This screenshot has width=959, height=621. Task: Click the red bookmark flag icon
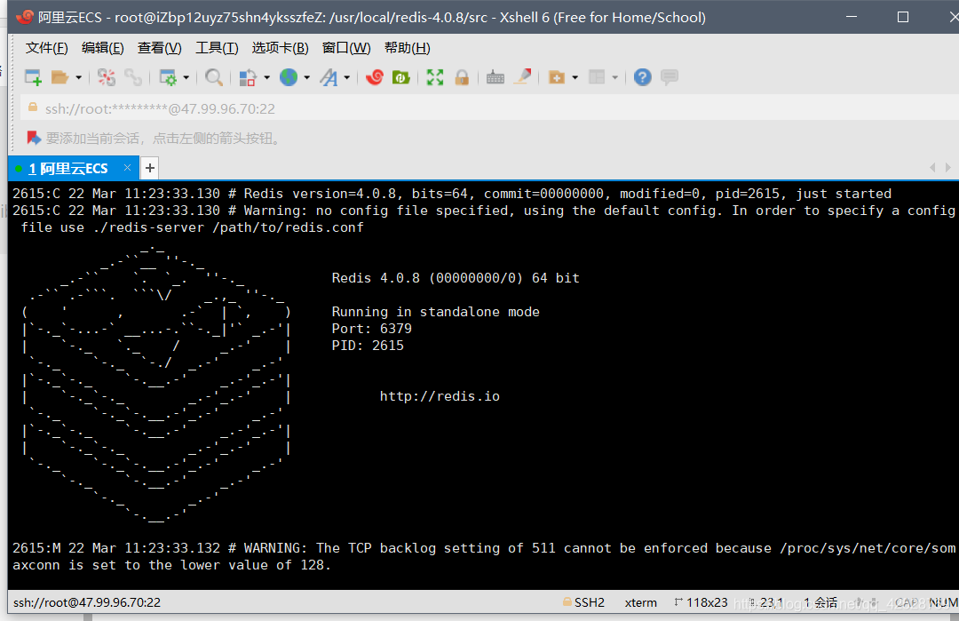[34, 139]
